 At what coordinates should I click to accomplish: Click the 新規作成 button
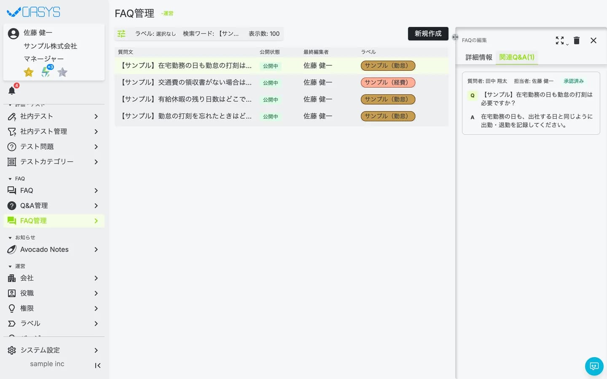(x=428, y=34)
